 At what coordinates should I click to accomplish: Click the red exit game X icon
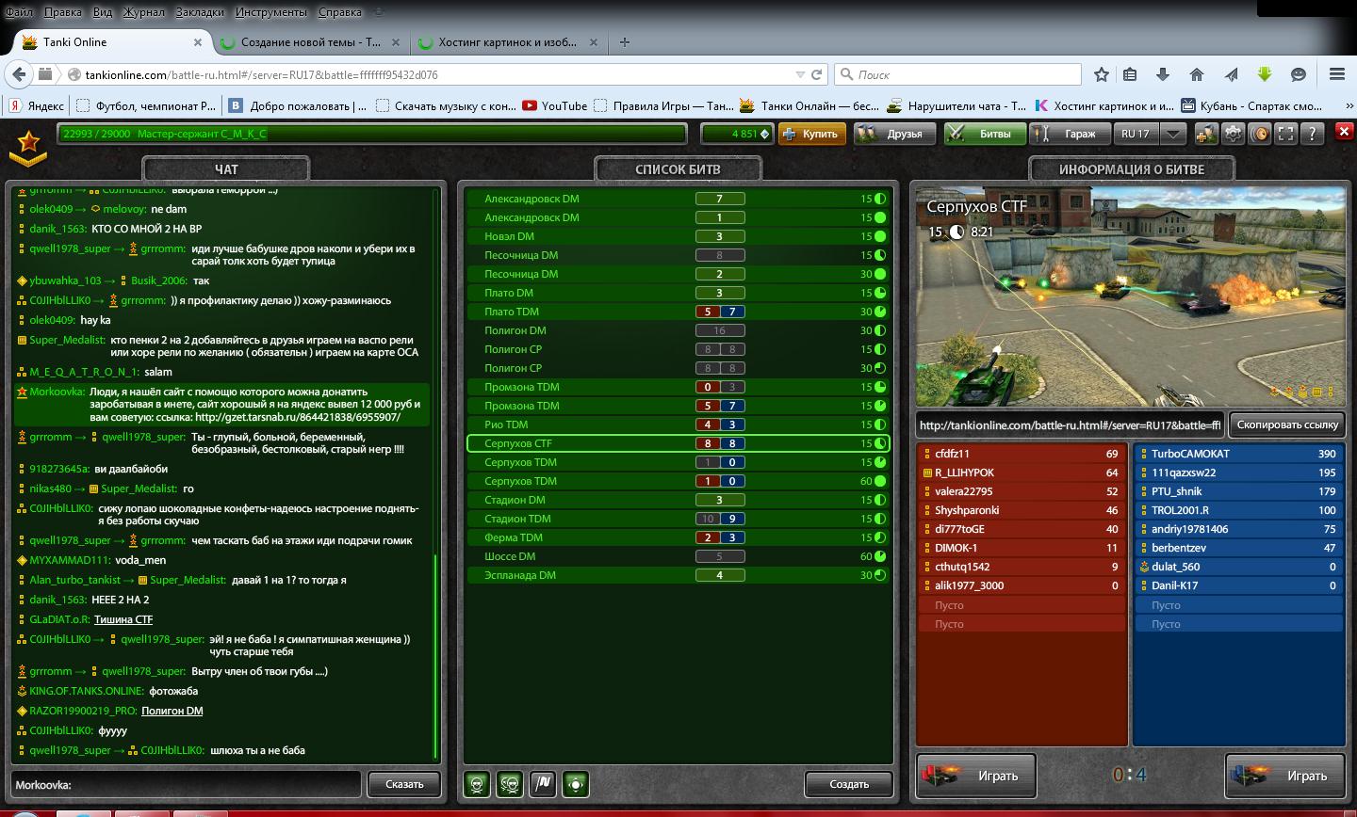[x=1344, y=132]
